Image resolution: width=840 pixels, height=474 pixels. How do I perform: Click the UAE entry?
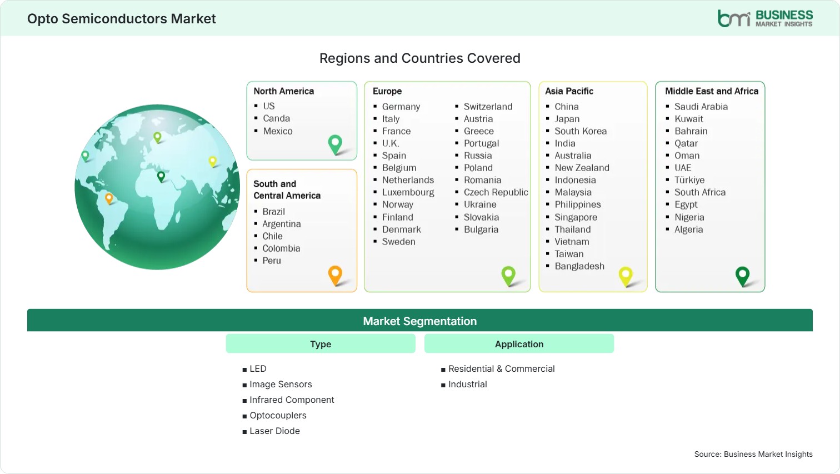(683, 168)
